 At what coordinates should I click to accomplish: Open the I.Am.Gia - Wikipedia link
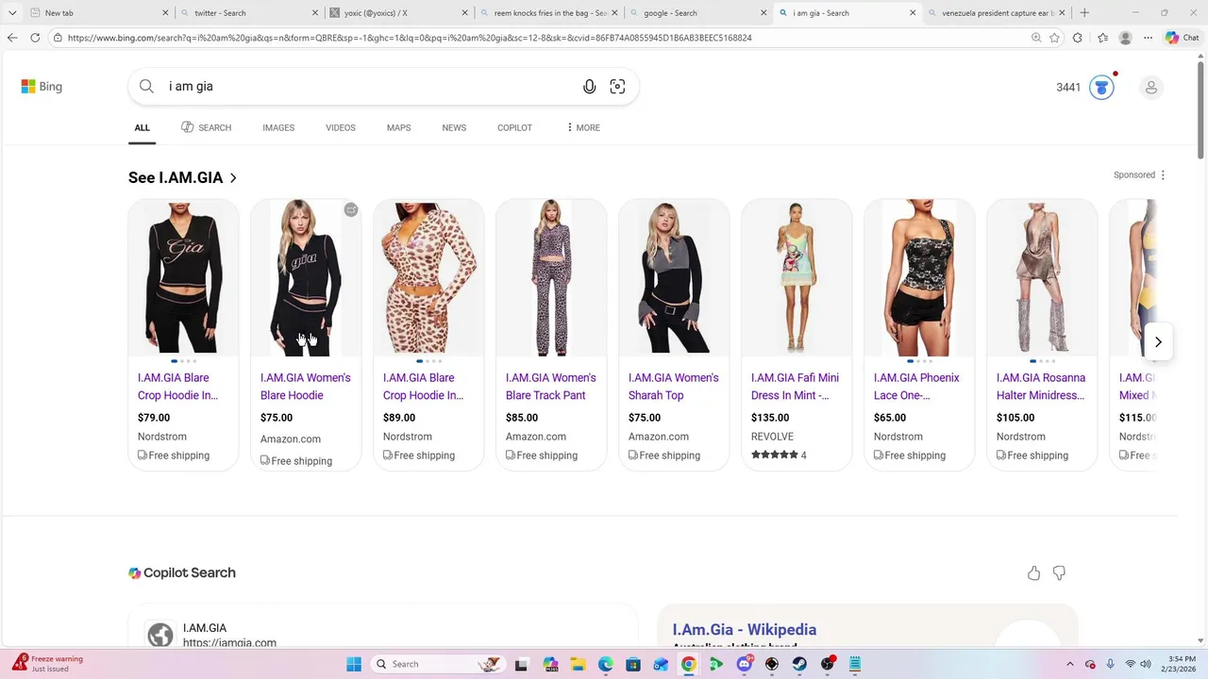(745, 630)
